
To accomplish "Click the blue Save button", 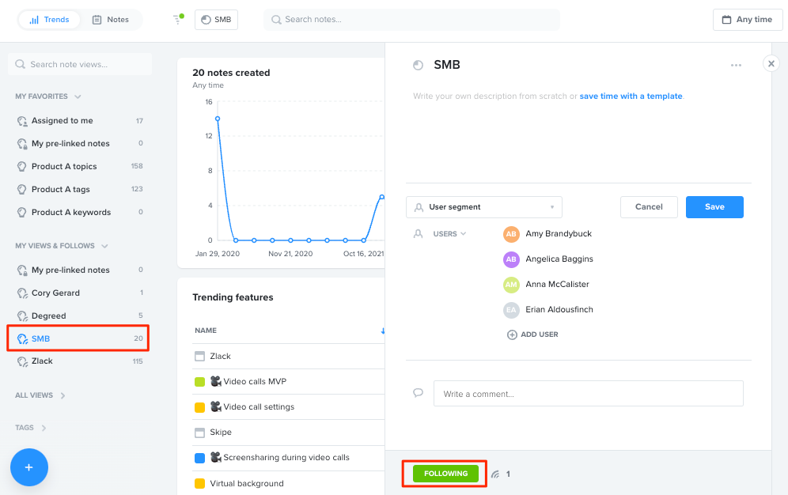I will [714, 207].
